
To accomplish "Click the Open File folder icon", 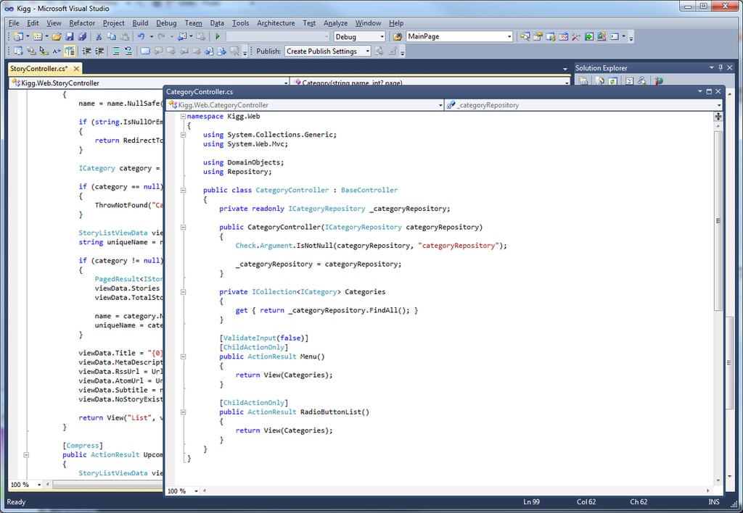I will coord(57,36).
